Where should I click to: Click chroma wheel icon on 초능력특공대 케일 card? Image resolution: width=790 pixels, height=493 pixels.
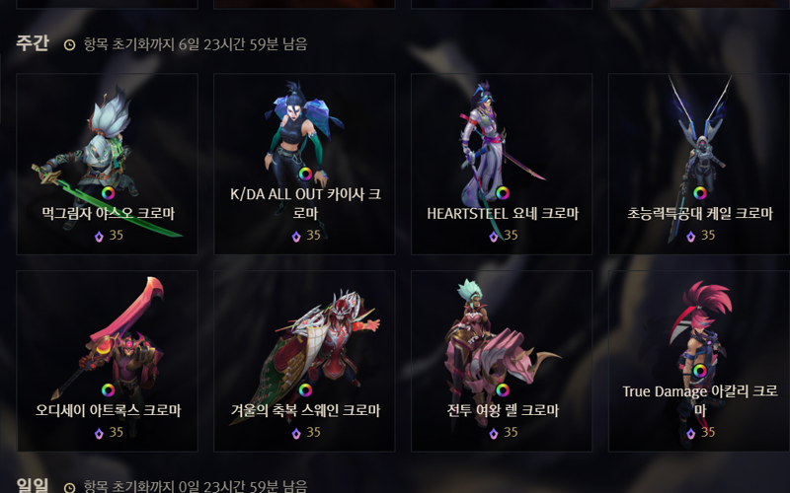[700, 193]
